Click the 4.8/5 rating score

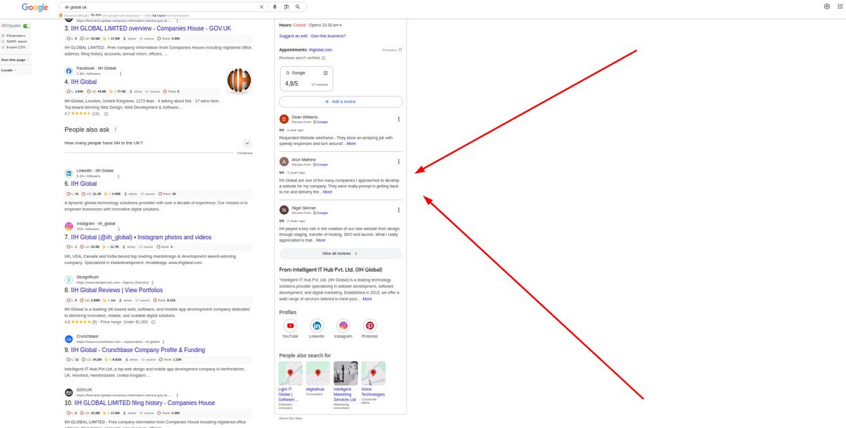290,82
